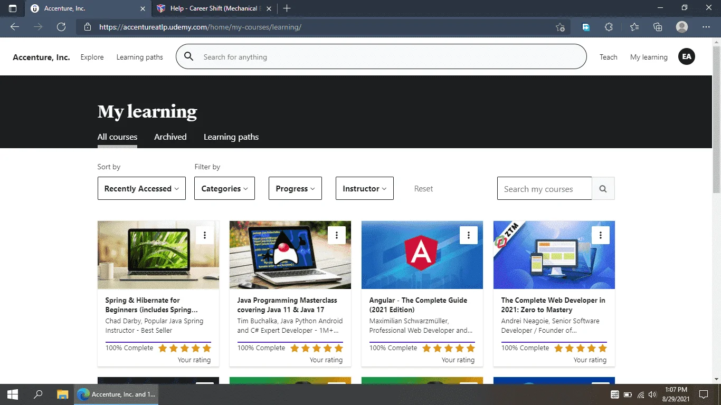Open options for Spring & Hibernate course
The width and height of the screenshot is (721, 405).
[x=205, y=235]
